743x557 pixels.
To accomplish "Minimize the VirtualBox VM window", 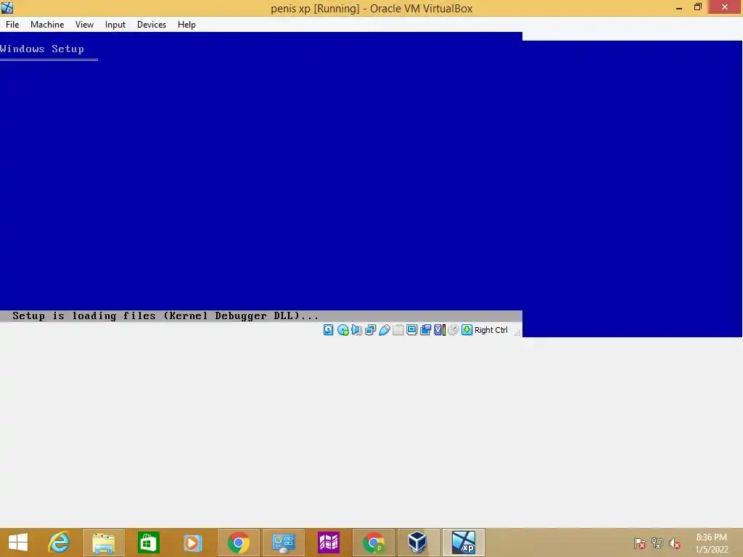I will 679,7.
